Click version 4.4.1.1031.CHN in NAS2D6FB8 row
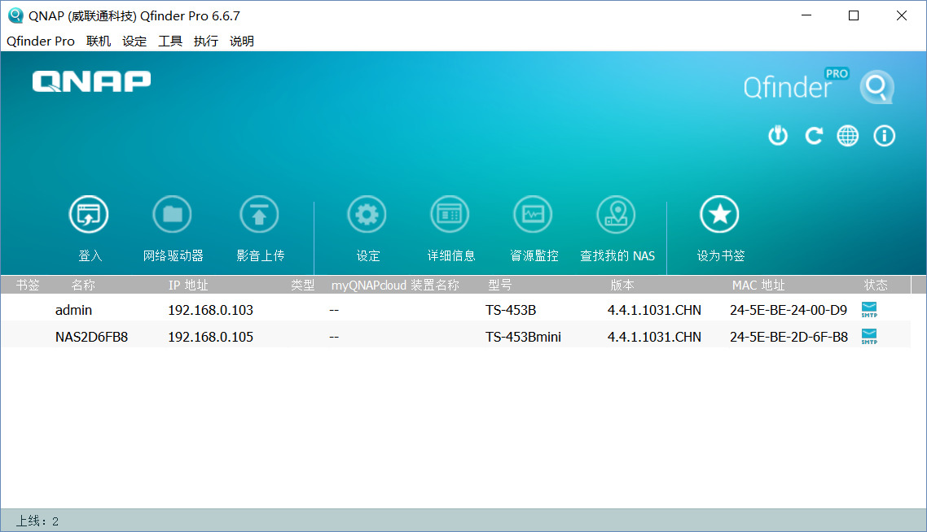Viewport: 927px width, 532px height. coord(654,337)
